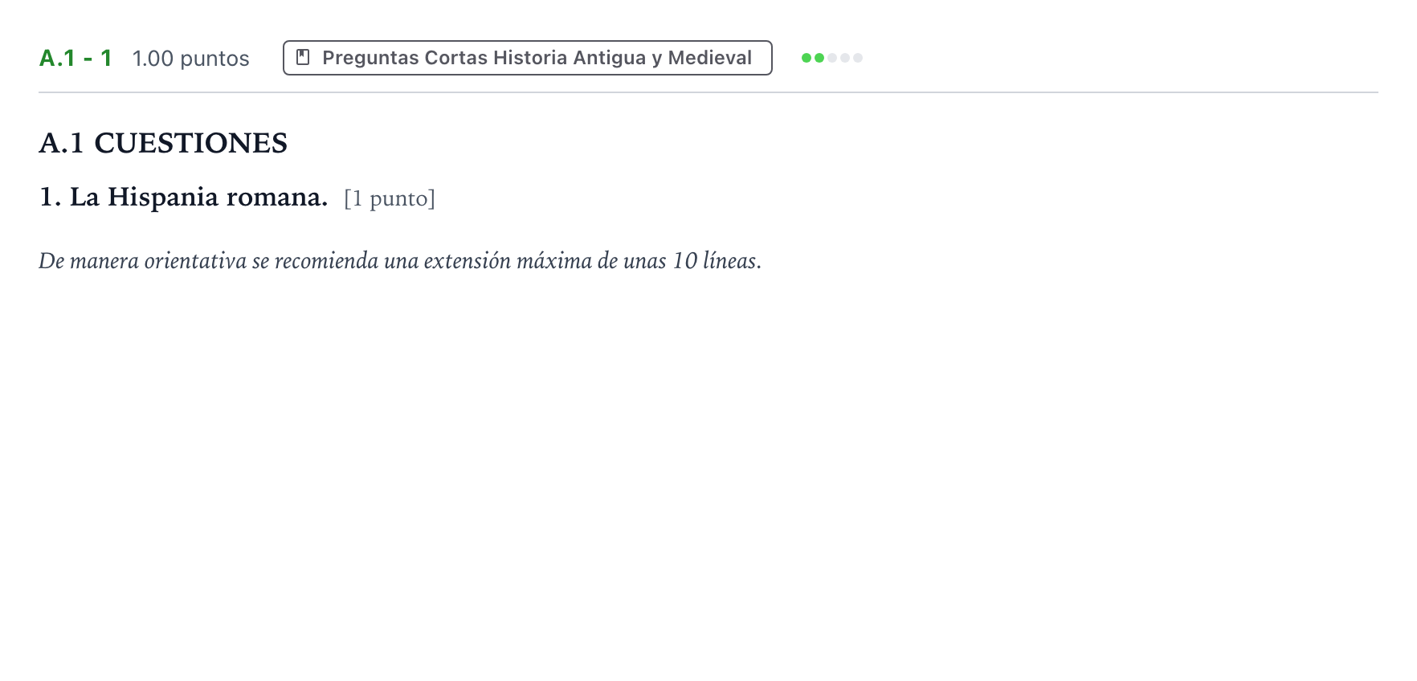Click the [1 punto] points label

click(x=390, y=198)
